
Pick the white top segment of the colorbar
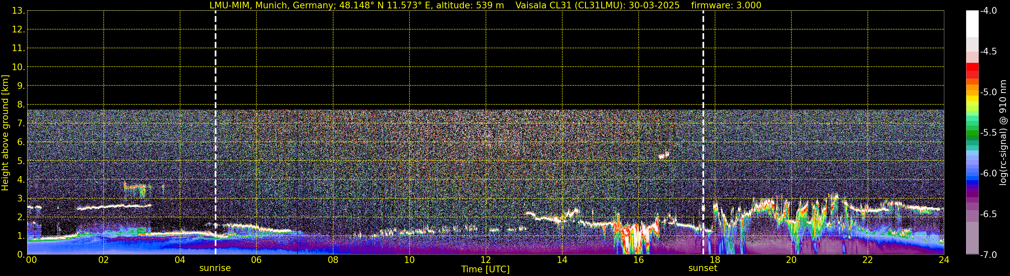pyautogui.click(x=972, y=23)
